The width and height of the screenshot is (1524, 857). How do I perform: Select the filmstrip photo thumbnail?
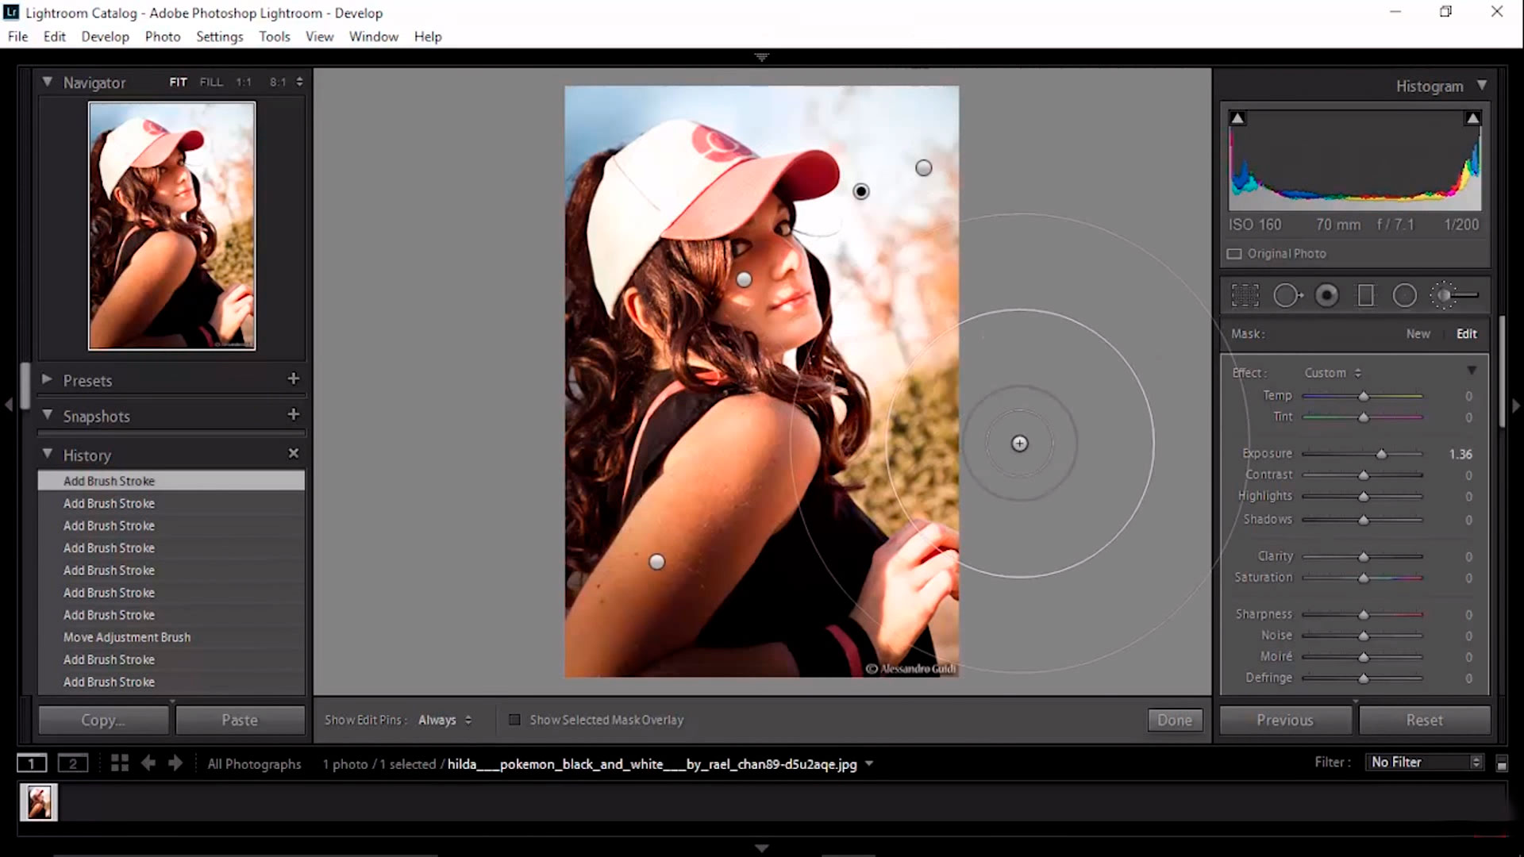[39, 802]
